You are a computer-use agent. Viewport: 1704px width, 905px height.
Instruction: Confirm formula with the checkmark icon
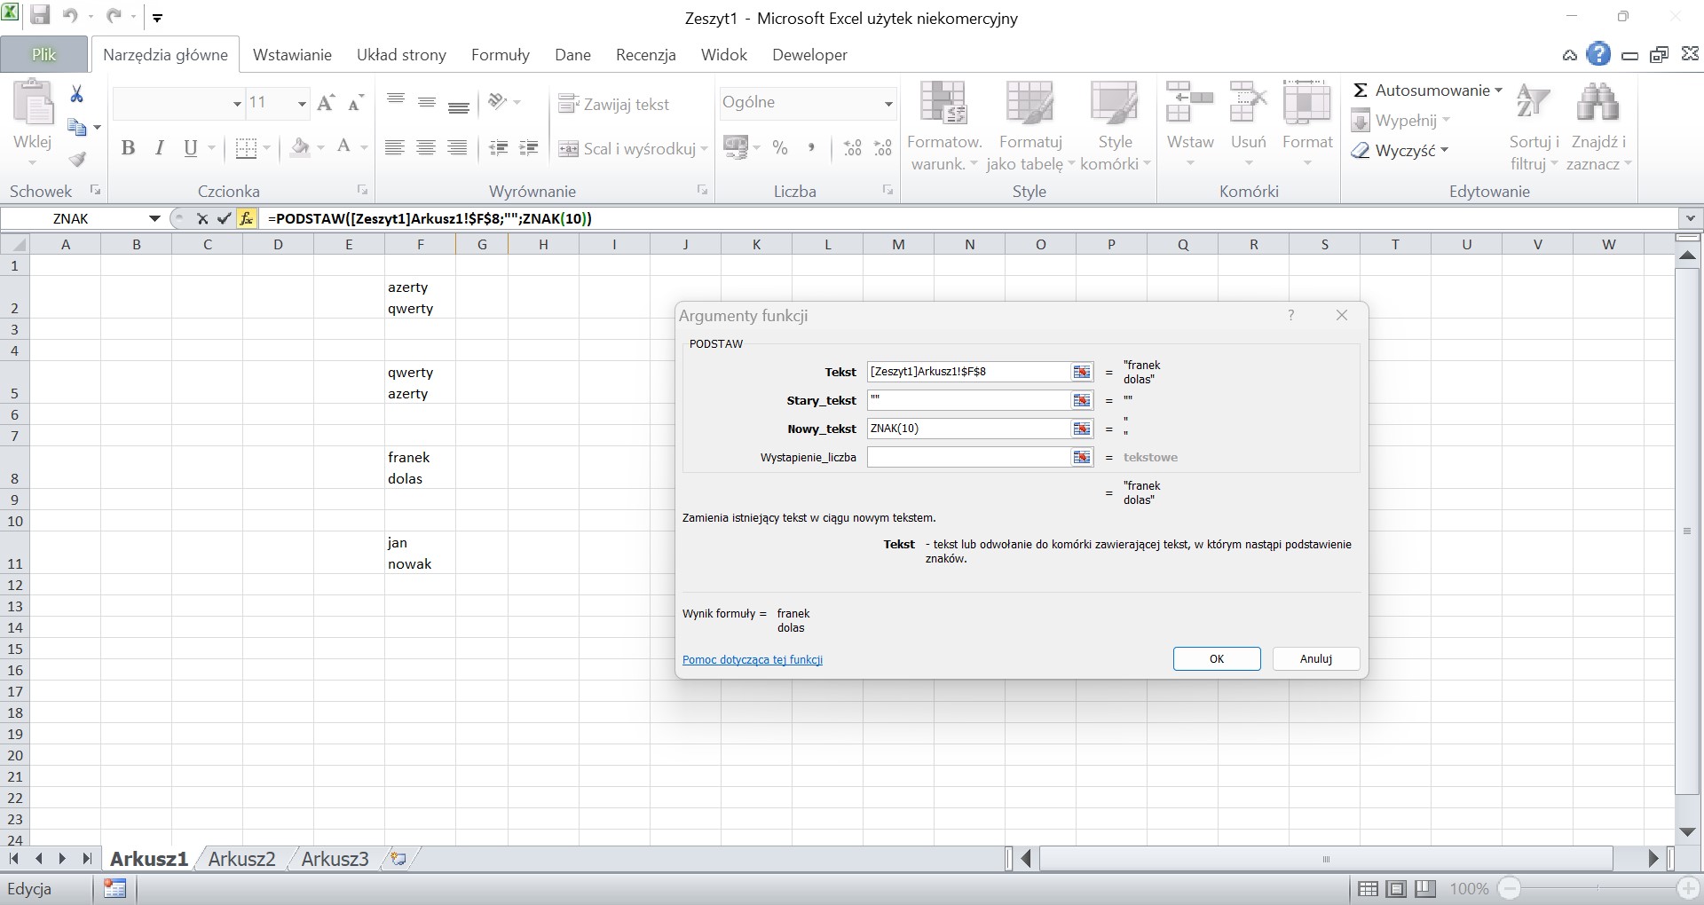coord(224,218)
